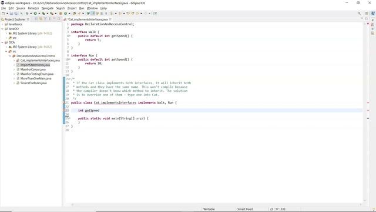376x212 pixels.
Task: Open the Refactor menu
Action: point(33,8)
